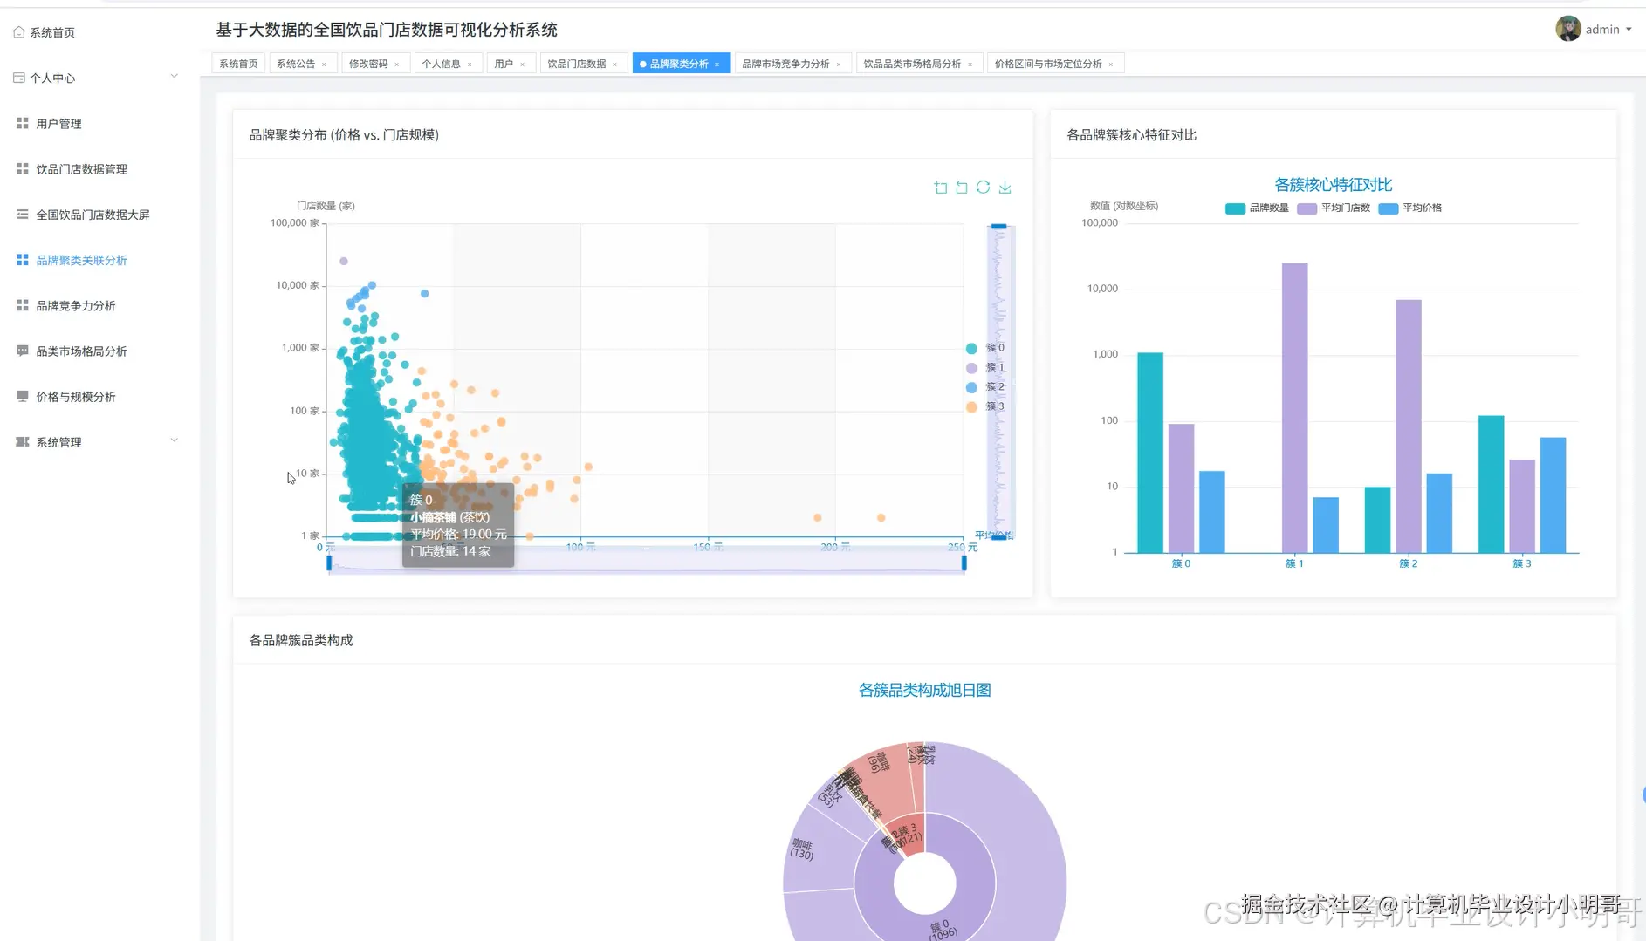Click the 系统首页 home icon in sidebar
Screen dimensions: 1646x941
[x=19, y=32]
